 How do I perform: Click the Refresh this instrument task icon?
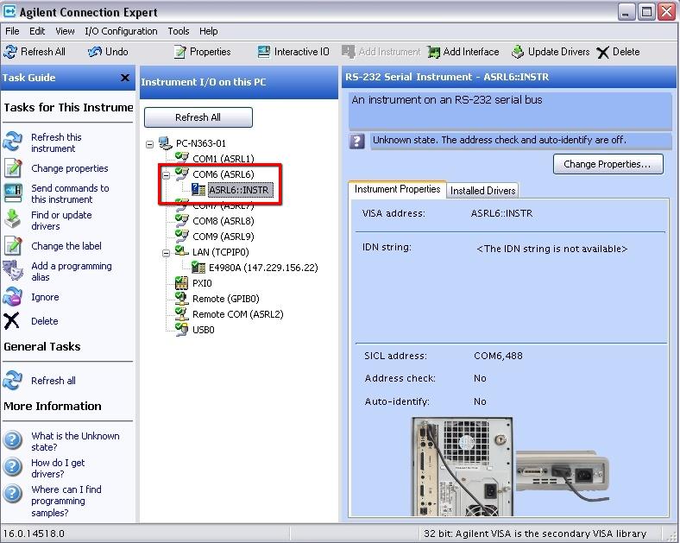click(13, 142)
